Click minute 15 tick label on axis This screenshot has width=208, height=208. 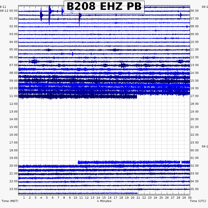click(104, 198)
